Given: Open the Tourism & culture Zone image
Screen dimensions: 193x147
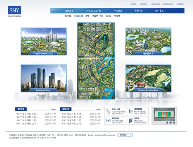Looking at the screenshot, I should coord(148,79).
